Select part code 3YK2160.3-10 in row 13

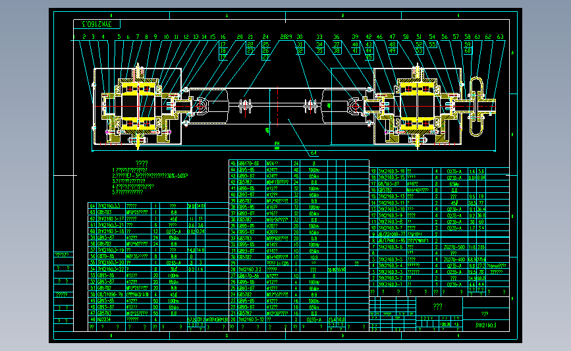tap(391, 209)
